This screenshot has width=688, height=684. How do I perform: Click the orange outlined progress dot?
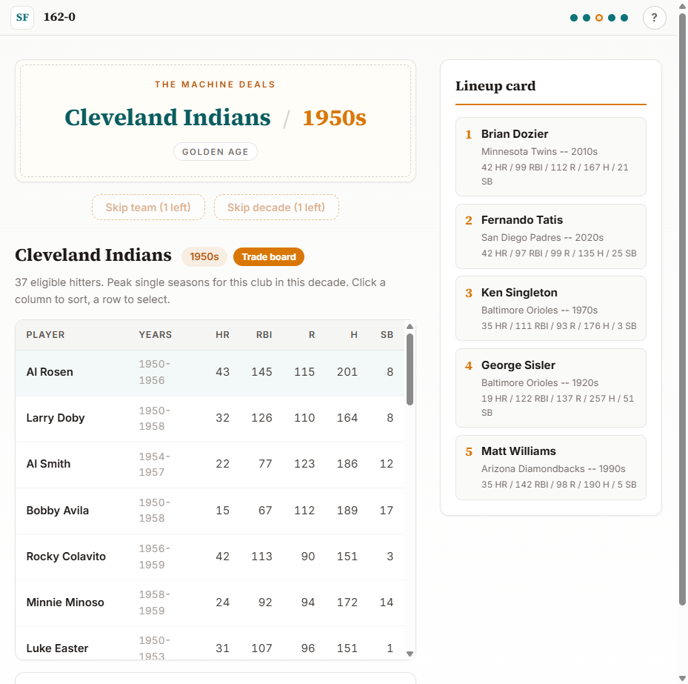coord(599,18)
